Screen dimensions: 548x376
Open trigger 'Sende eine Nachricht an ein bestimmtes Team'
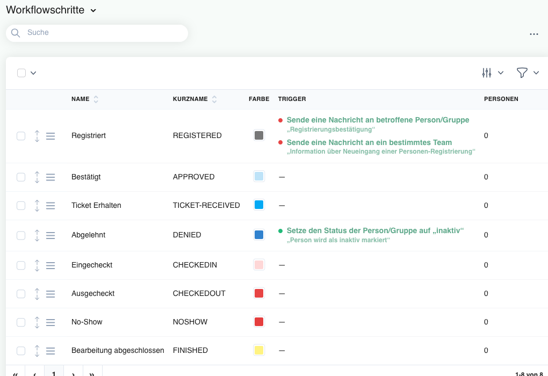click(369, 142)
